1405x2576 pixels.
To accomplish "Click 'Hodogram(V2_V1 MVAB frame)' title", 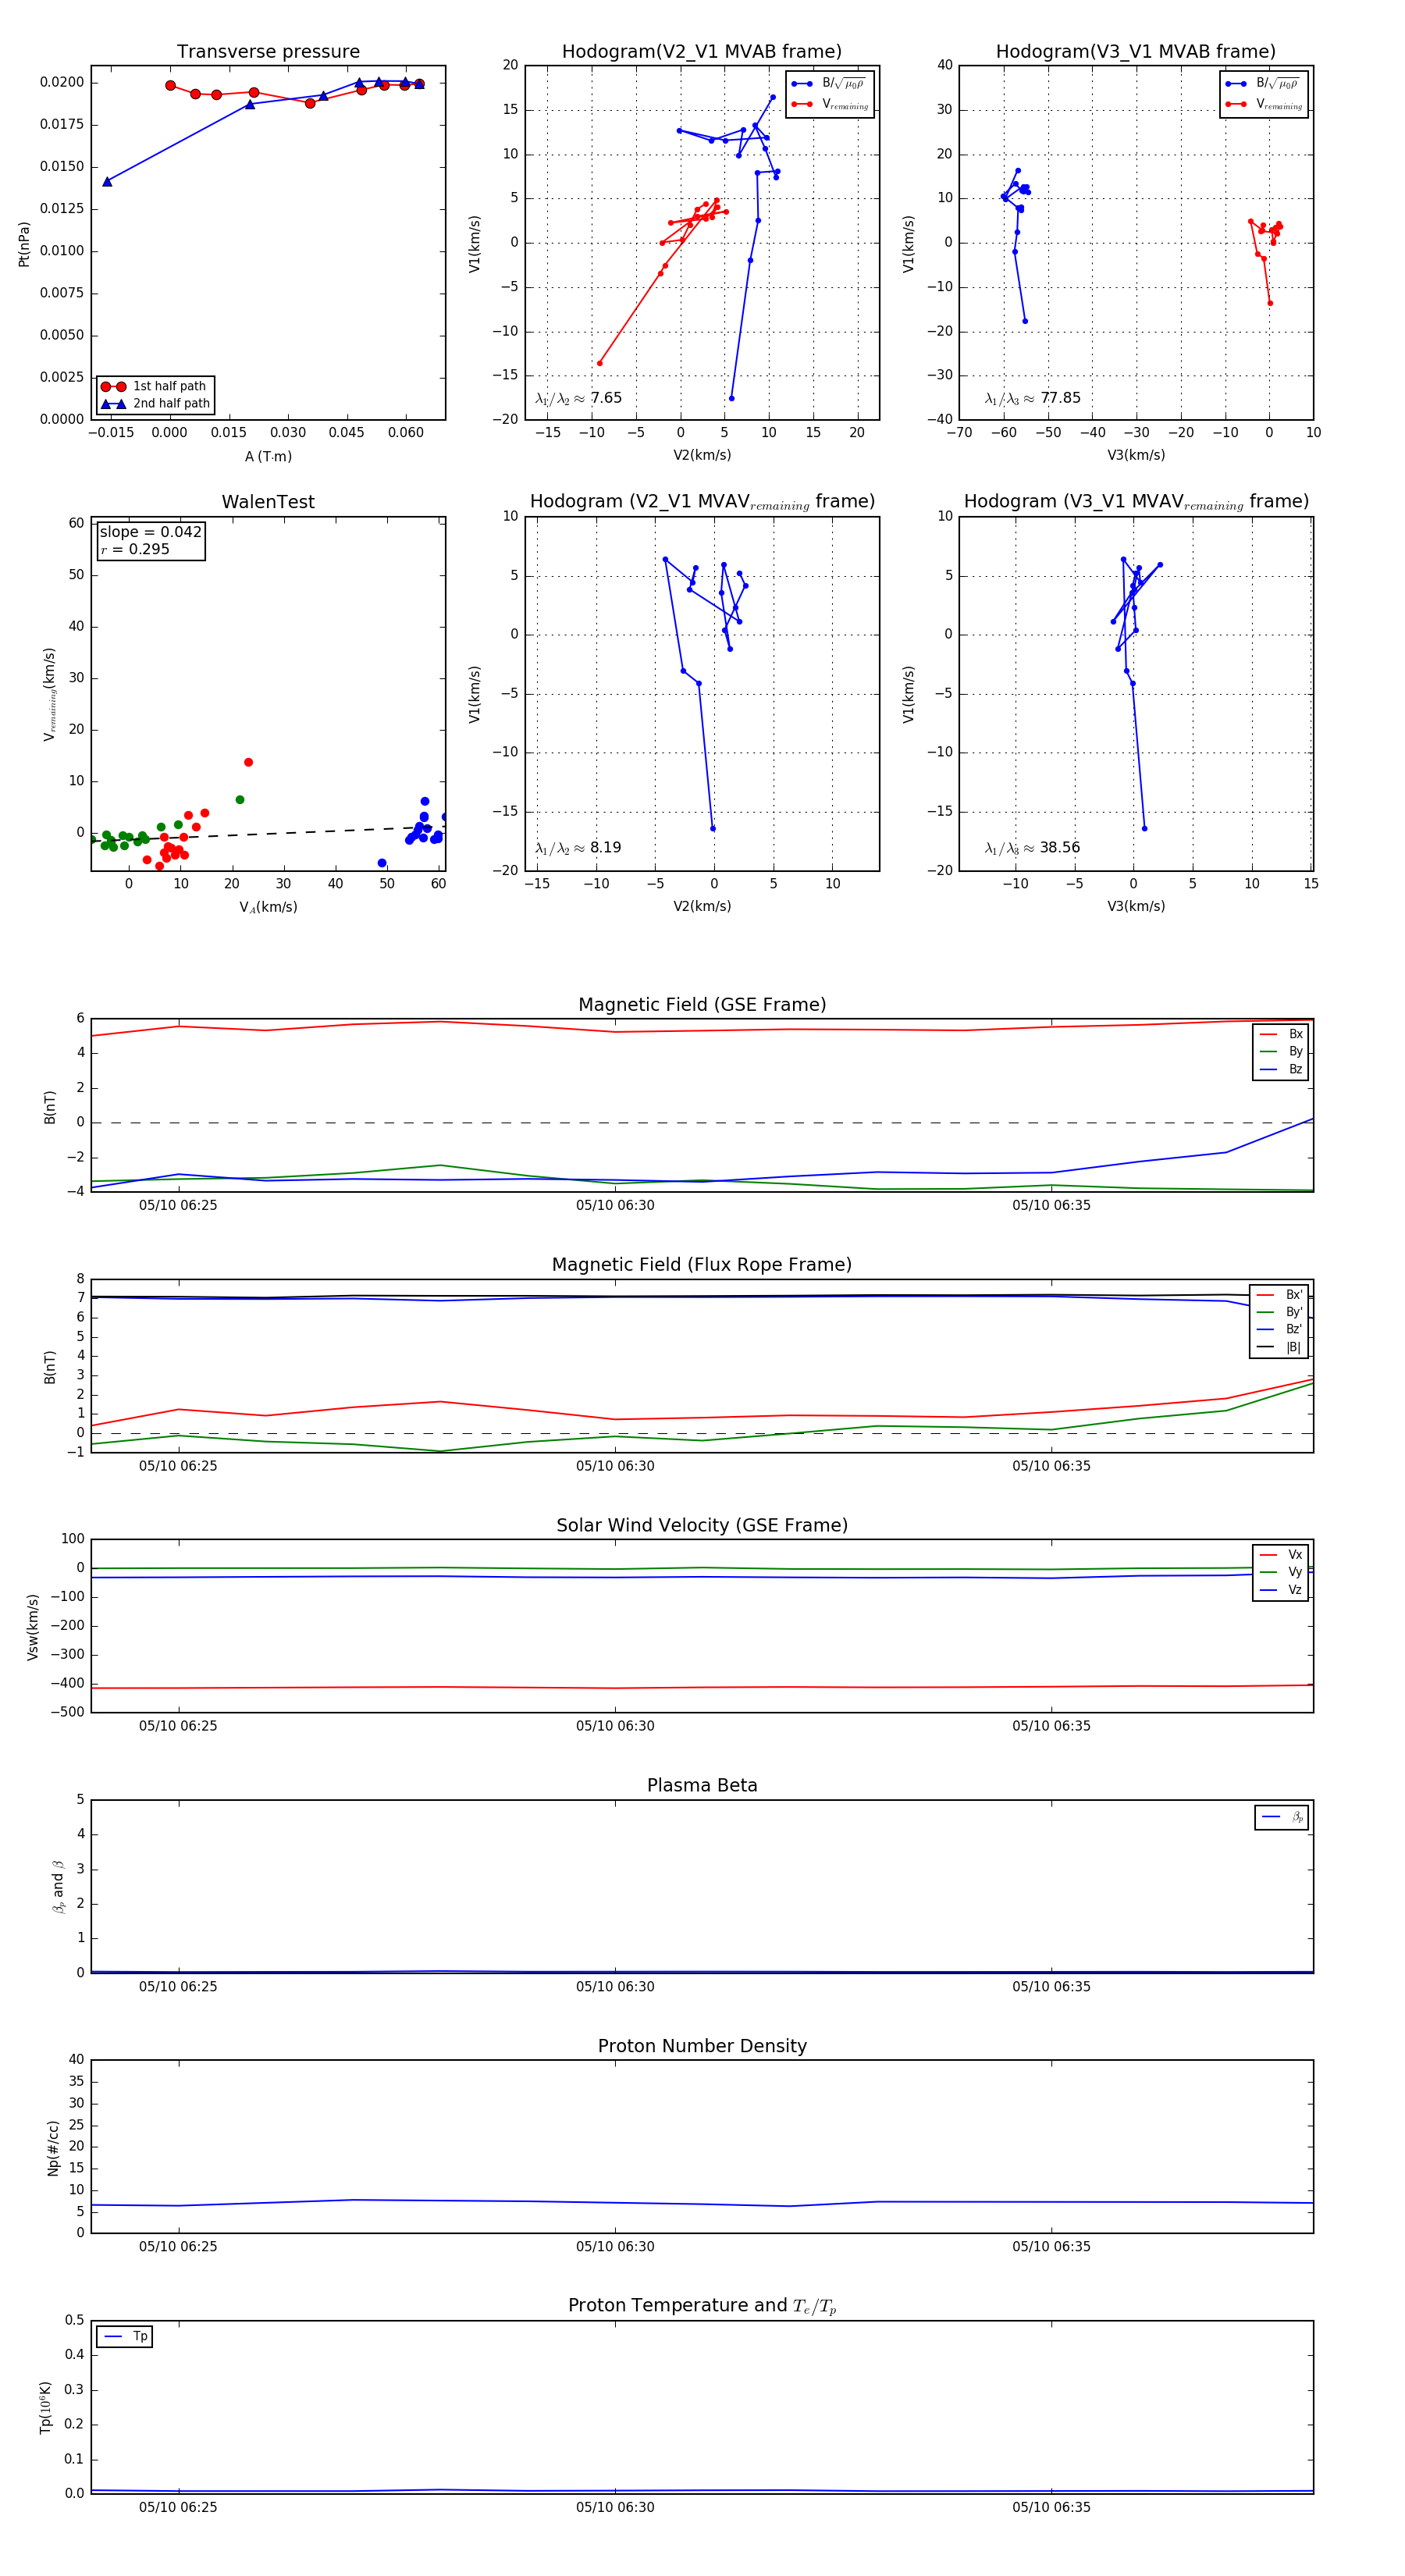I will point(702,52).
